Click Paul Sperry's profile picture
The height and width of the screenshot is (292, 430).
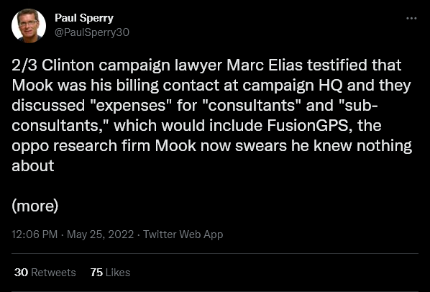coord(29,26)
